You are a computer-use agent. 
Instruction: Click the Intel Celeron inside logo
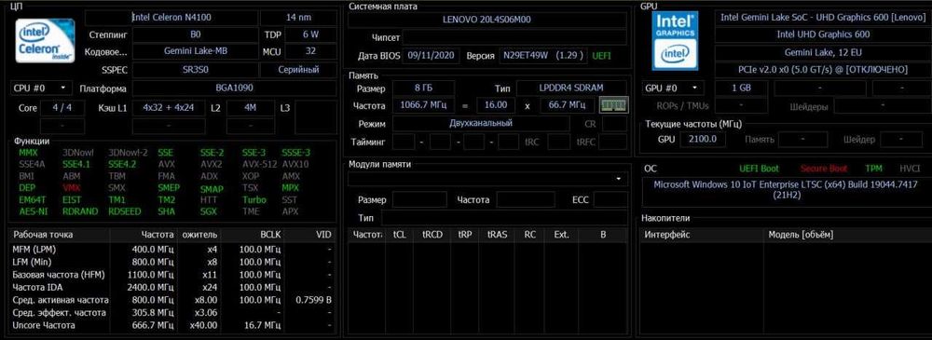pos(45,40)
